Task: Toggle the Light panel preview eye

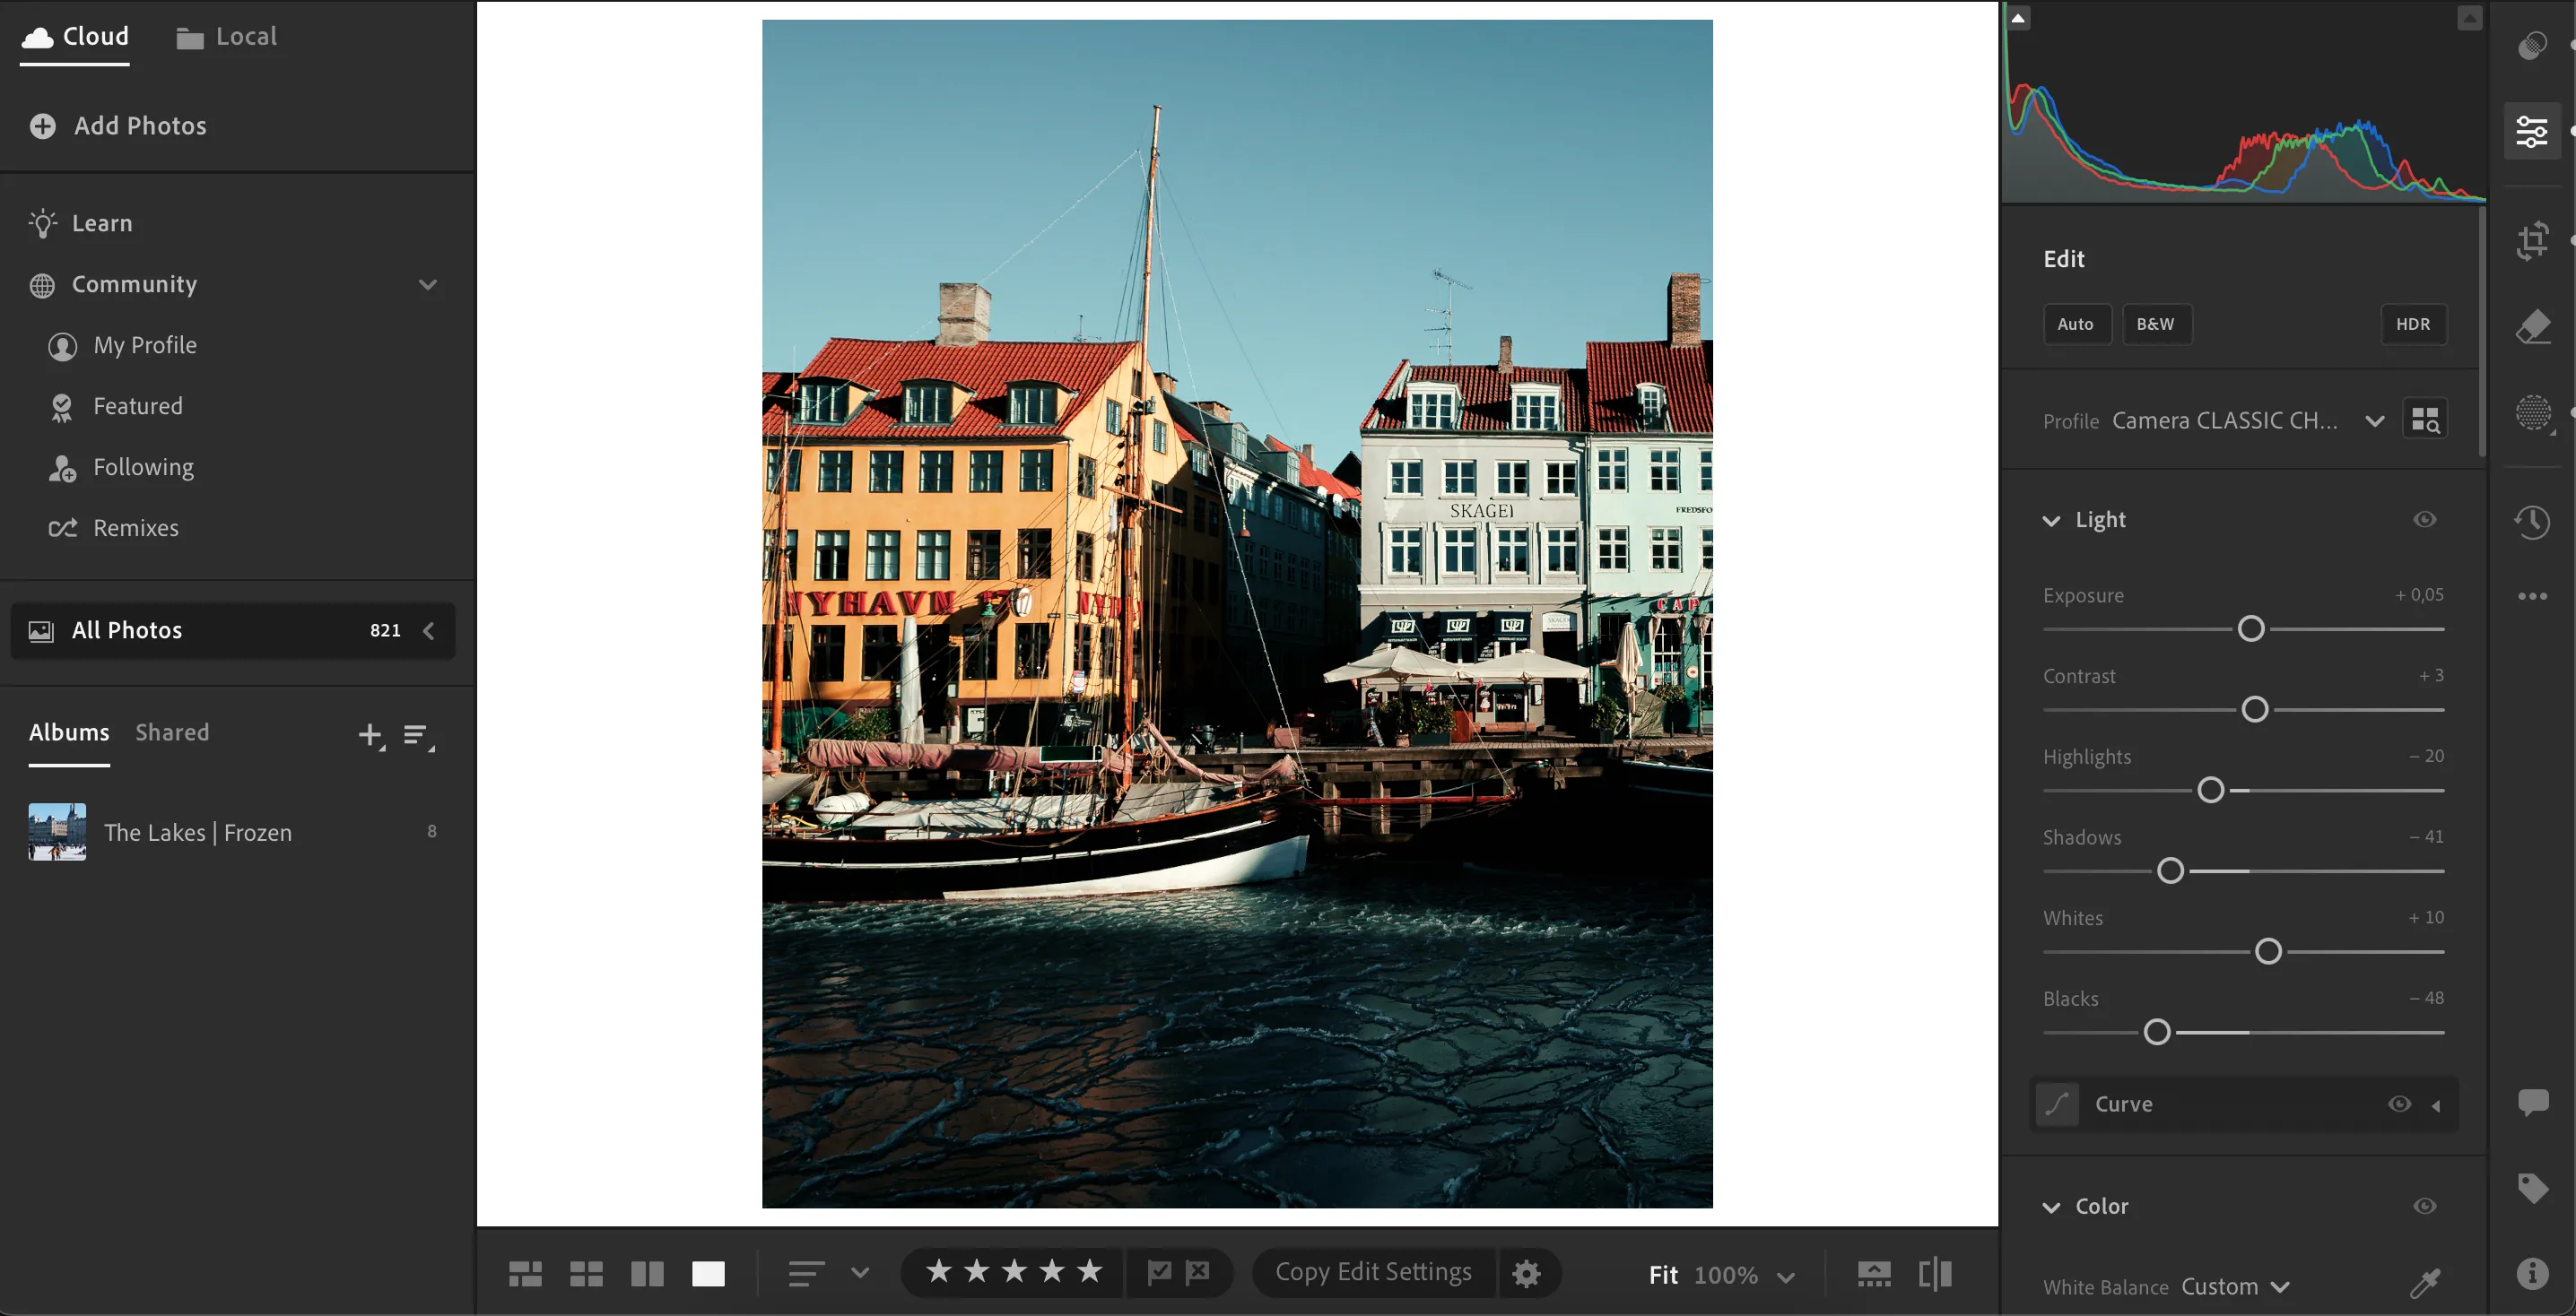Action: (2424, 520)
